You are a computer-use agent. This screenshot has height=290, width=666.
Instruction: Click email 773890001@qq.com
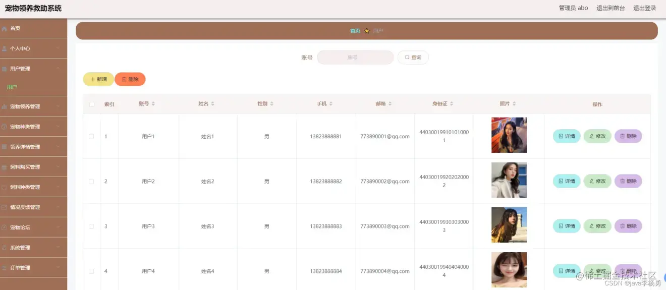385,137
